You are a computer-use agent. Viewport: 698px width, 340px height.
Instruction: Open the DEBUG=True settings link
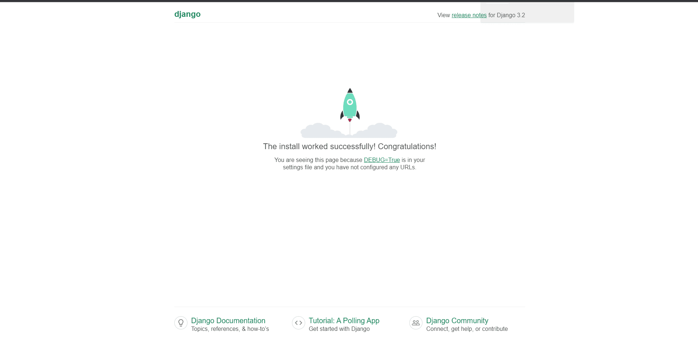tap(382, 160)
